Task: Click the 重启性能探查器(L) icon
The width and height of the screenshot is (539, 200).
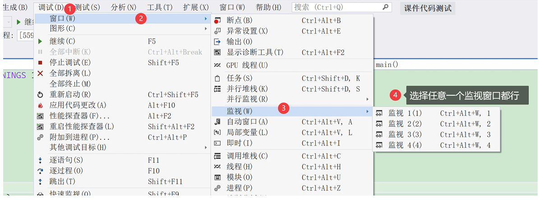Action: tap(40, 127)
